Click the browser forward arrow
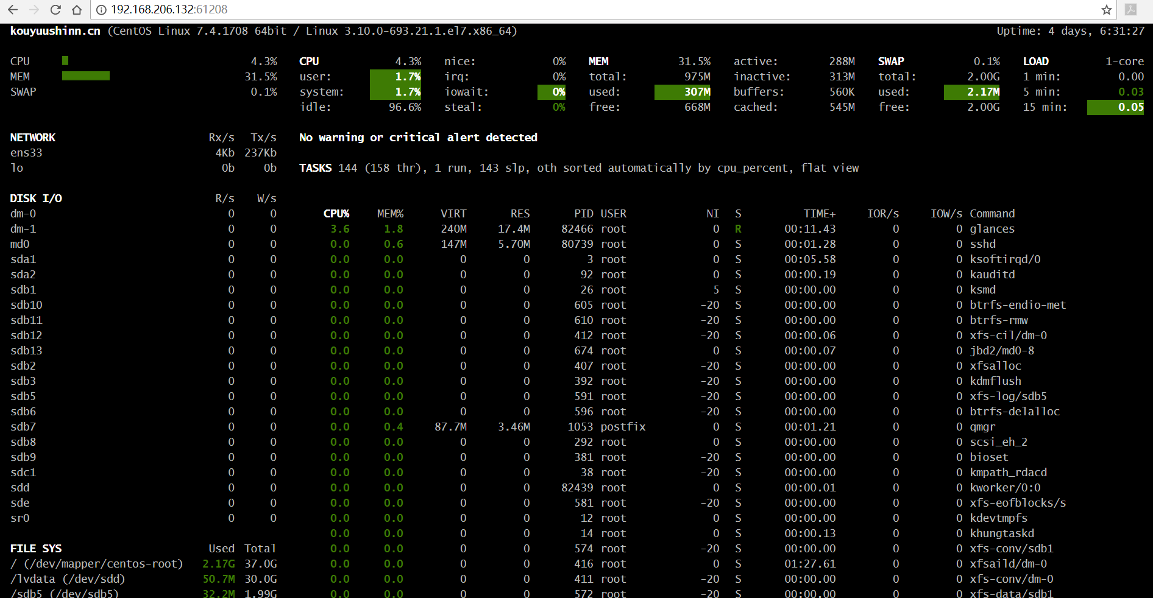 pos(34,10)
